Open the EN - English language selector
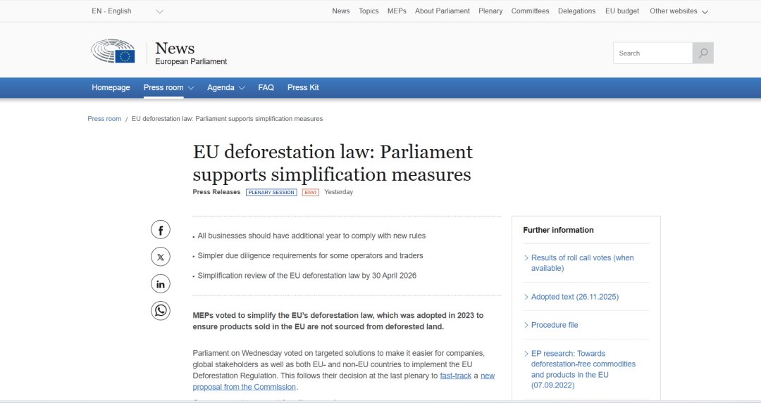The image size is (761, 403). [x=127, y=11]
